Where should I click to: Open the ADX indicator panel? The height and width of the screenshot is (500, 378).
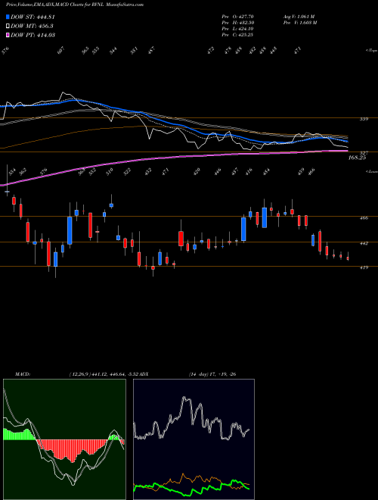point(194,439)
